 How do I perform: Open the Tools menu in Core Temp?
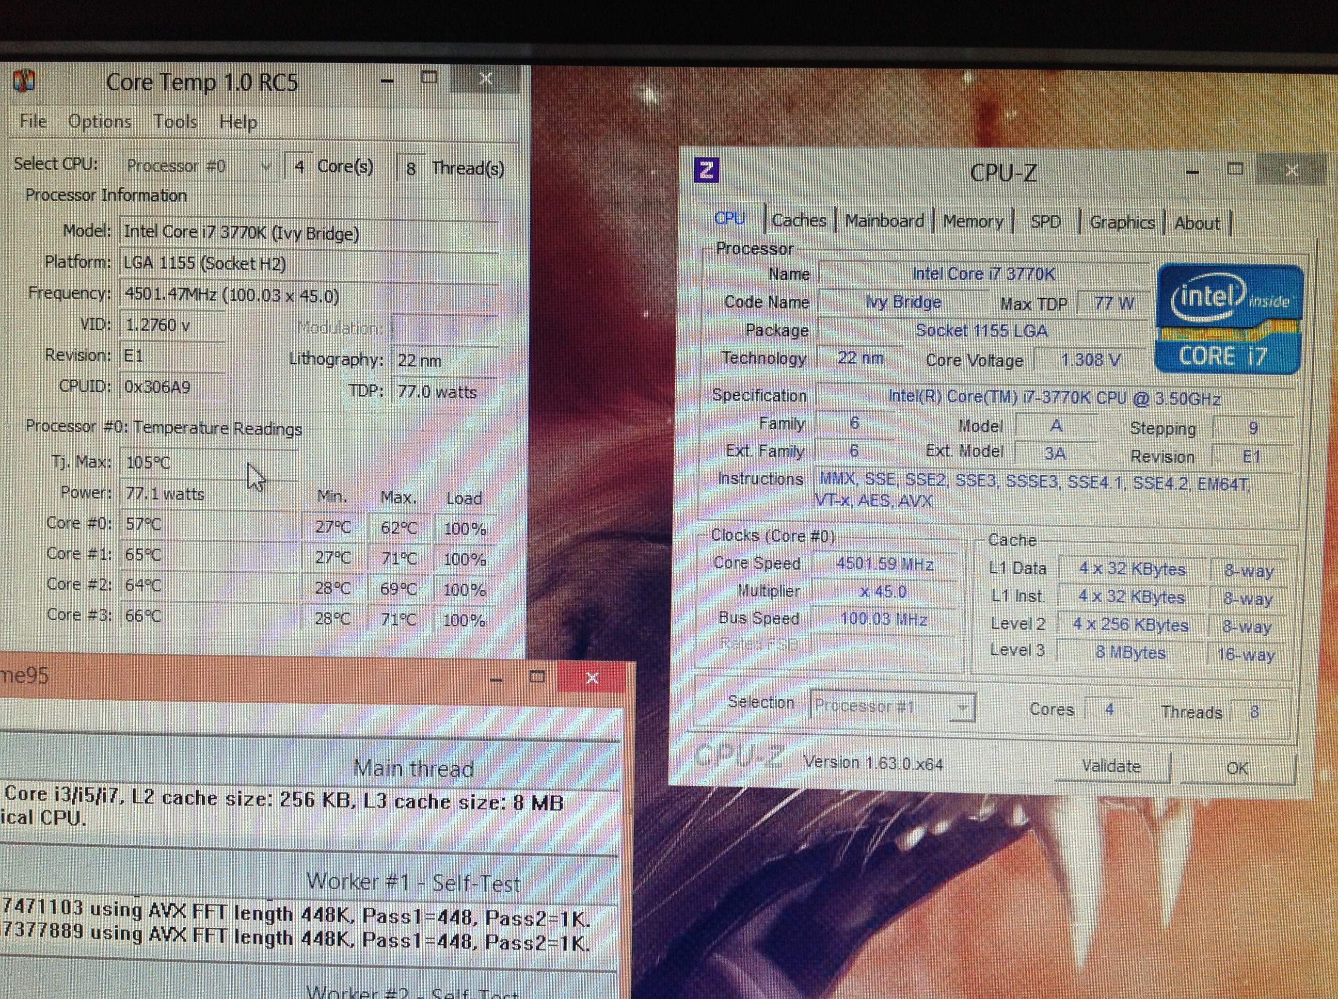tap(175, 122)
